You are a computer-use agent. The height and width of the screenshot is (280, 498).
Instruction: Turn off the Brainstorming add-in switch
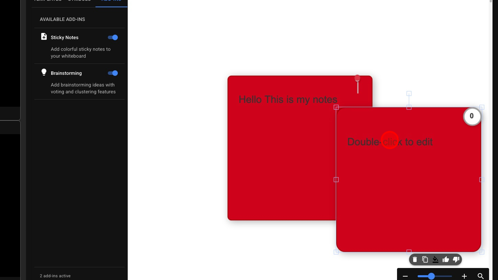click(113, 73)
